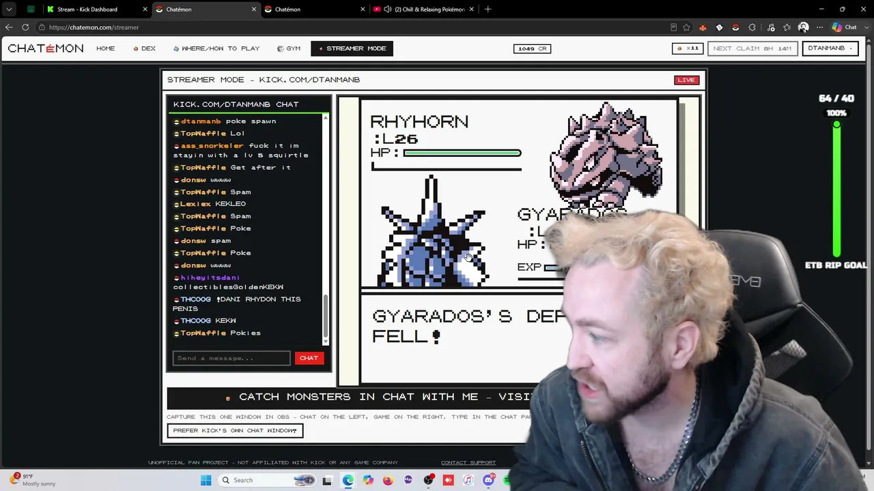Open the Contact Support link
This screenshot has width=874, height=491.
tap(468, 462)
